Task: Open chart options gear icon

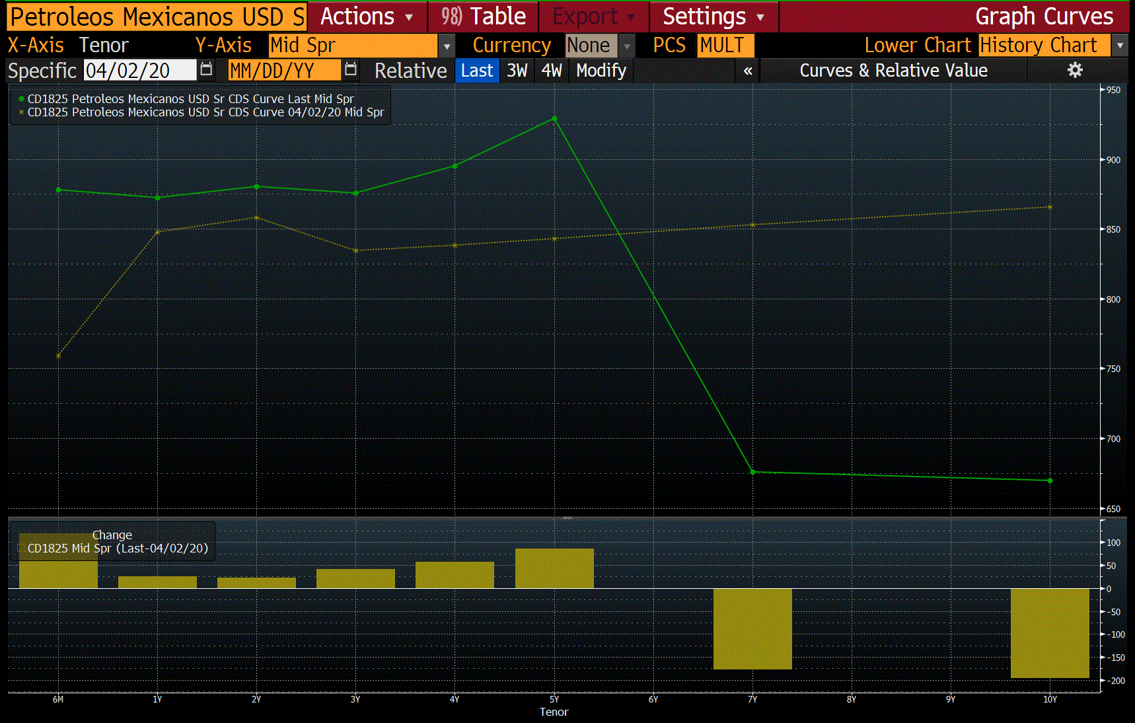Action: tap(1075, 70)
